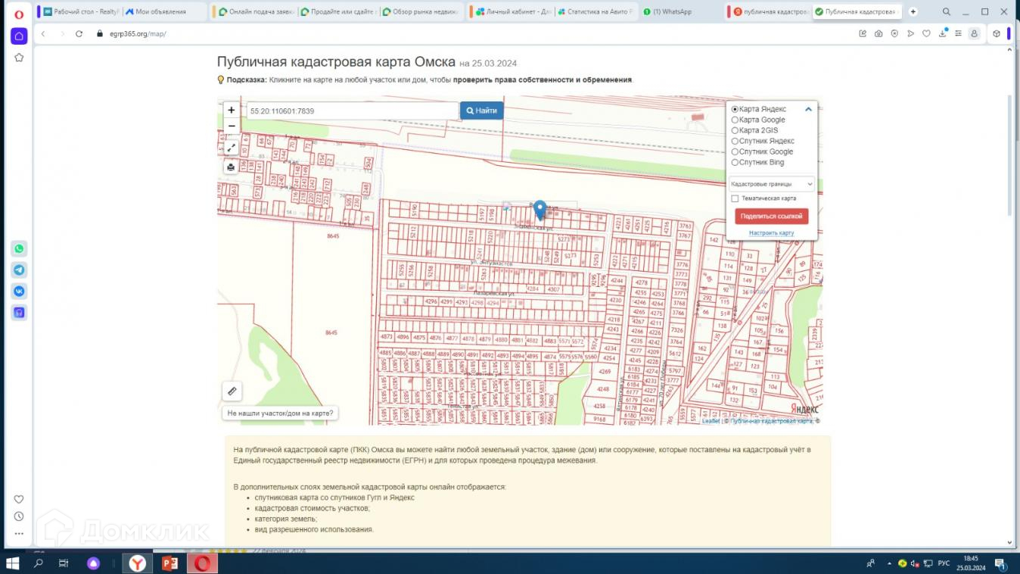Zoom out the map with minus button
Screen dimensions: 1020x574
(232, 126)
